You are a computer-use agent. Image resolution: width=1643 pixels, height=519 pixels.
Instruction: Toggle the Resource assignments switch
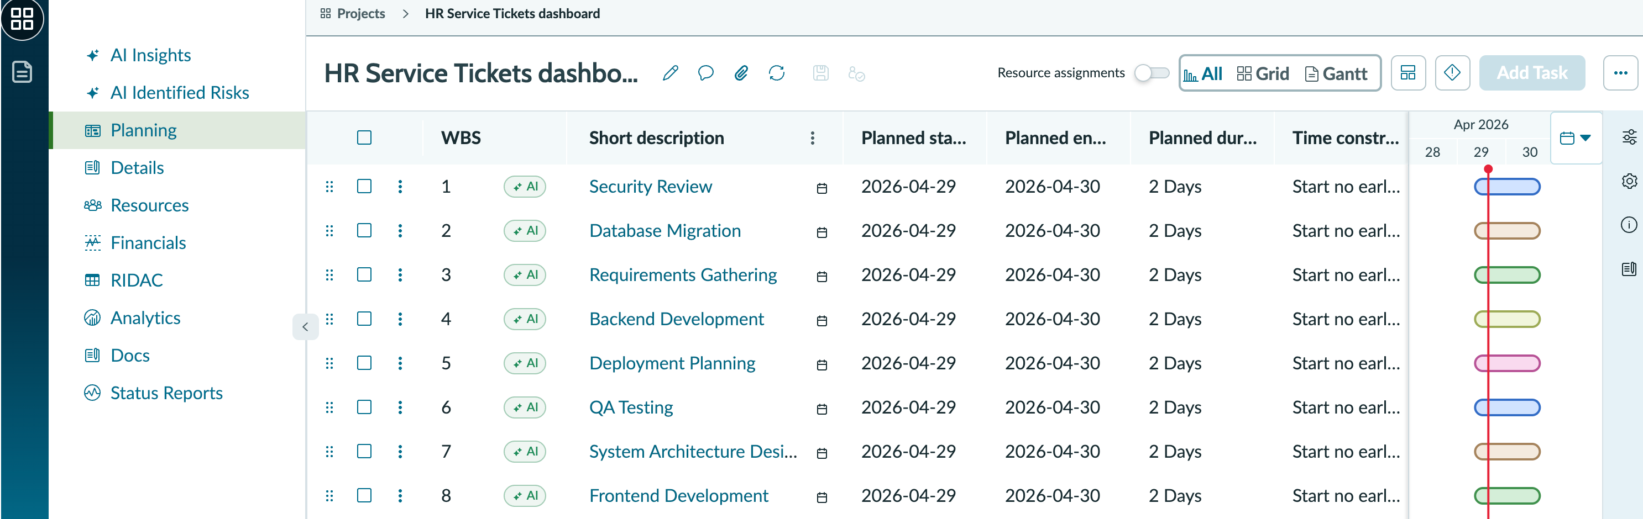(1151, 72)
